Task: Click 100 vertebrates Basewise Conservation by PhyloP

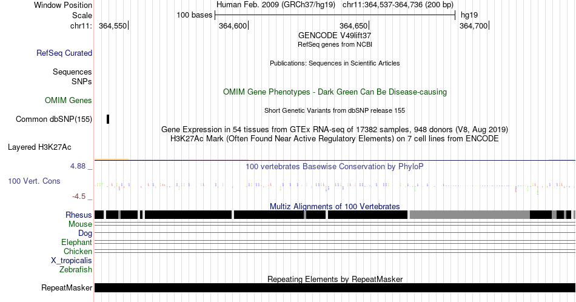Action: (335, 166)
